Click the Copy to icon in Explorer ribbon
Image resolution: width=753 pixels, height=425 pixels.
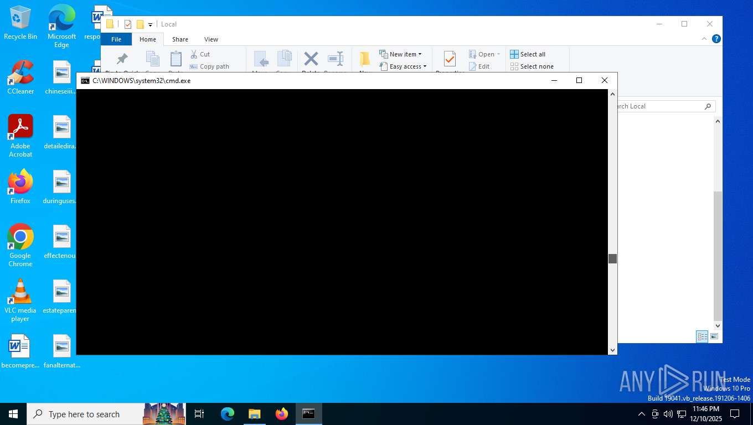tap(283, 60)
